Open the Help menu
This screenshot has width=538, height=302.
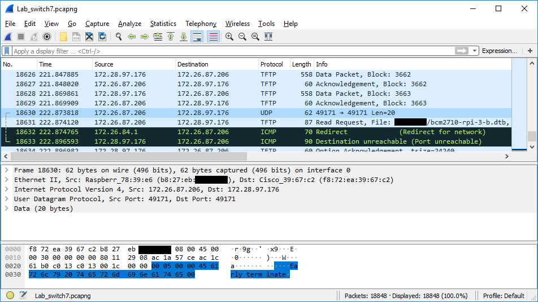(x=290, y=24)
